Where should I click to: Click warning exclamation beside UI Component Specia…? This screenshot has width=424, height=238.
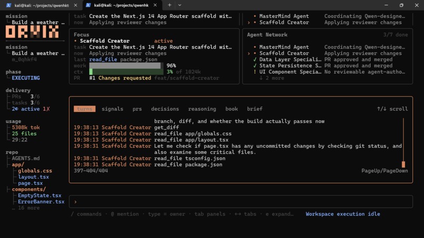tap(255, 72)
